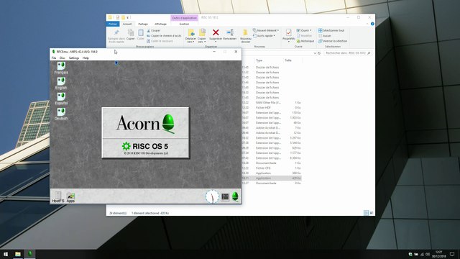Select the RAM Other File row
Viewport: 460px width, 259px height.
pyautogui.click(x=272, y=103)
